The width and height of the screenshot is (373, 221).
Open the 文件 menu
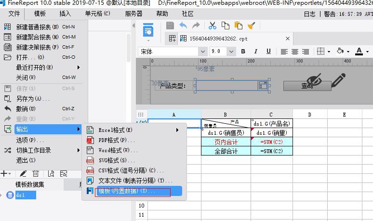[14, 14]
